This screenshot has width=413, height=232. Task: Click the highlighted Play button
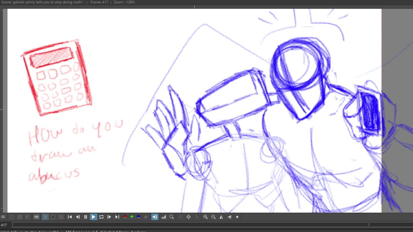coord(94,217)
